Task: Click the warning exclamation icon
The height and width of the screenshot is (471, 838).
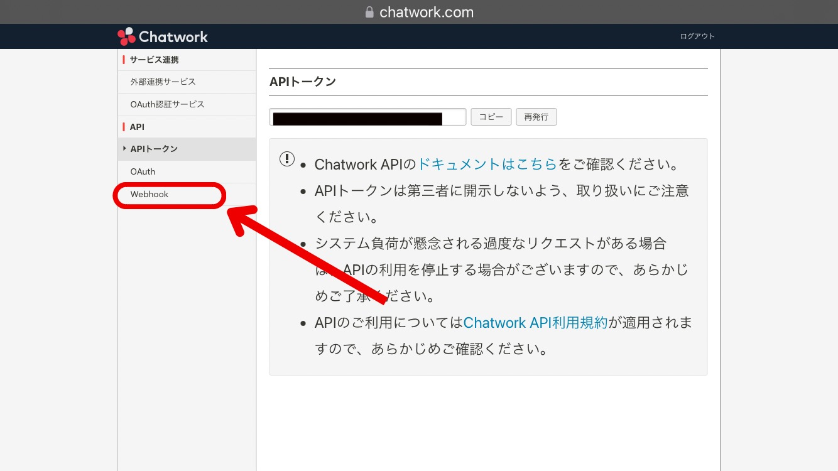Action: [x=286, y=159]
